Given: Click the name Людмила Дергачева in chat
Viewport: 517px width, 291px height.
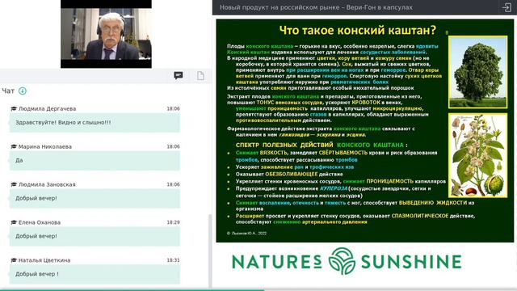Looking at the screenshot, I should pyautogui.click(x=47, y=108).
